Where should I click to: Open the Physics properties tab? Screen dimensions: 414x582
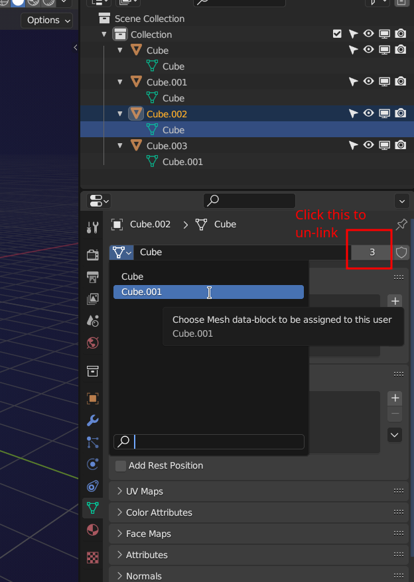pos(92,464)
